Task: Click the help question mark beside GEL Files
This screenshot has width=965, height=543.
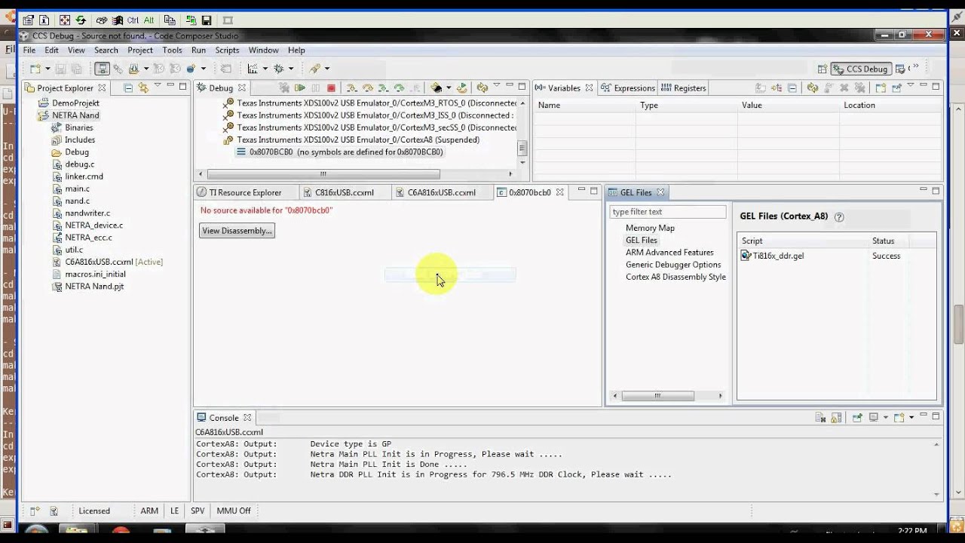Action: coord(839,217)
